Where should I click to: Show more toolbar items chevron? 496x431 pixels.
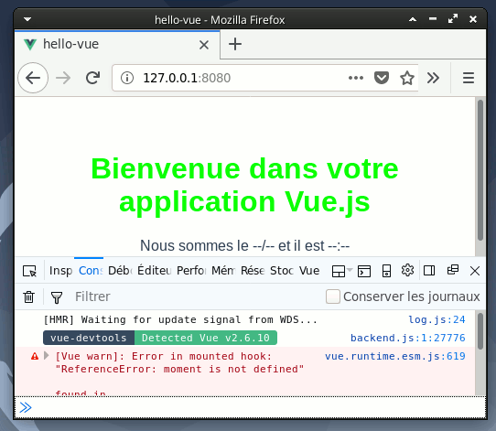pyautogui.click(x=433, y=78)
